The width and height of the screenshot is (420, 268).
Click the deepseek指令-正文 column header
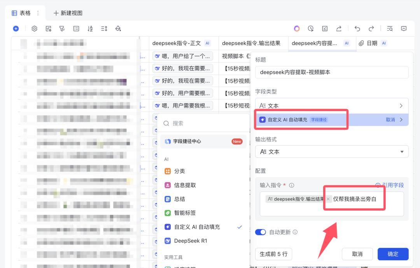pos(184,43)
